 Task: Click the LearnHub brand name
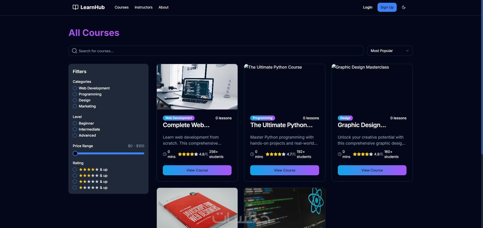point(93,7)
